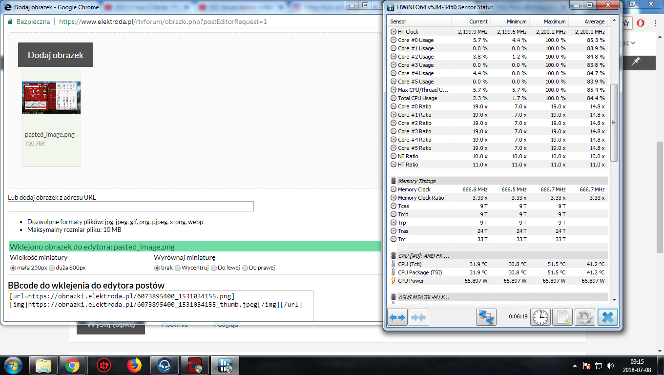
Task: Show hidden tray icons arrow
Action: [x=575, y=365]
